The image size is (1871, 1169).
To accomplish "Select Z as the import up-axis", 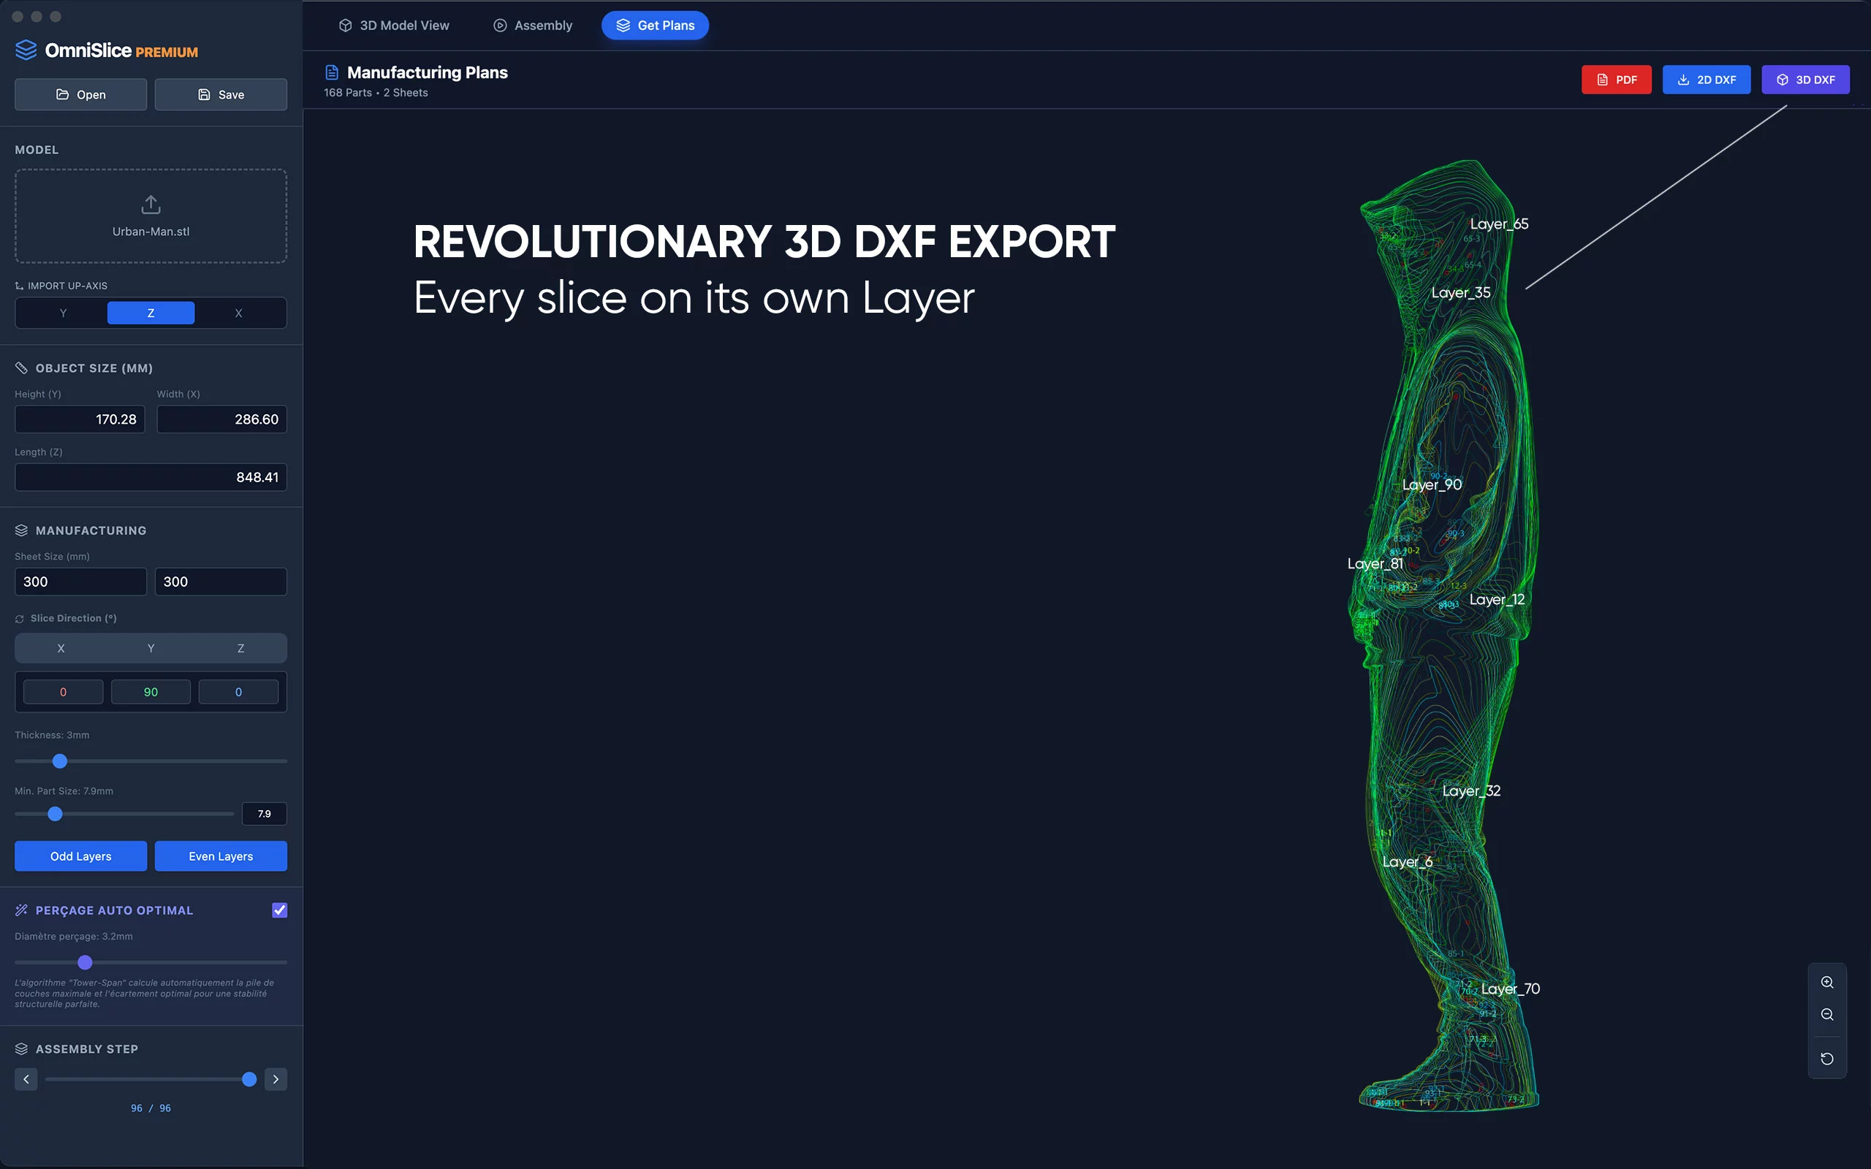I will (x=151, y=313).
